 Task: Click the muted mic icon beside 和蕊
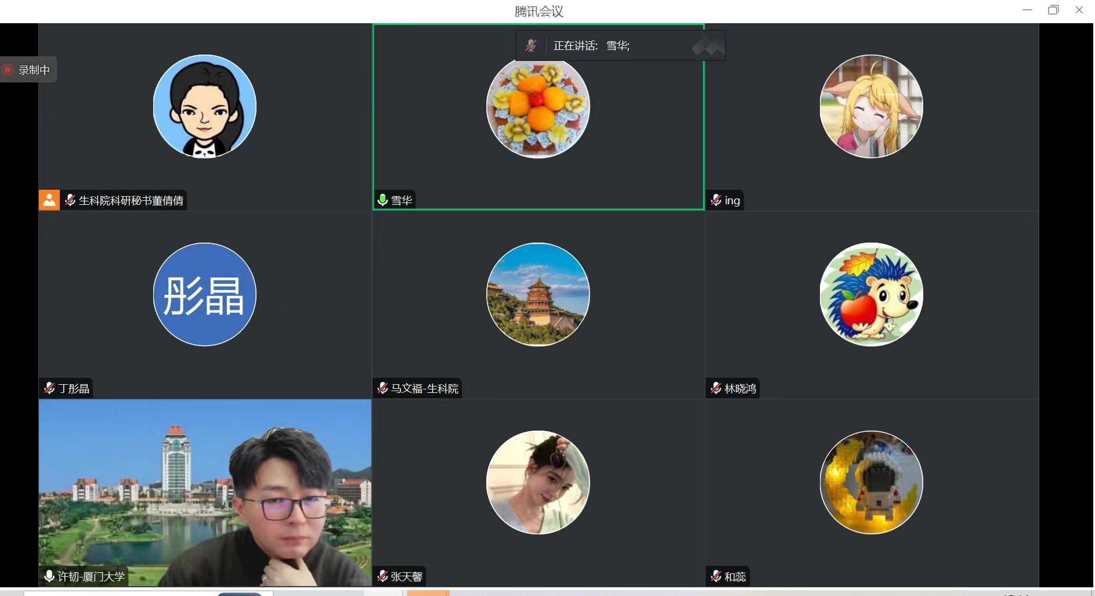716,576
